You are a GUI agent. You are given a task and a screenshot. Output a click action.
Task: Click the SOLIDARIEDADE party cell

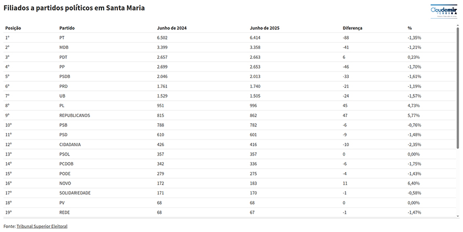pos(75,193)
